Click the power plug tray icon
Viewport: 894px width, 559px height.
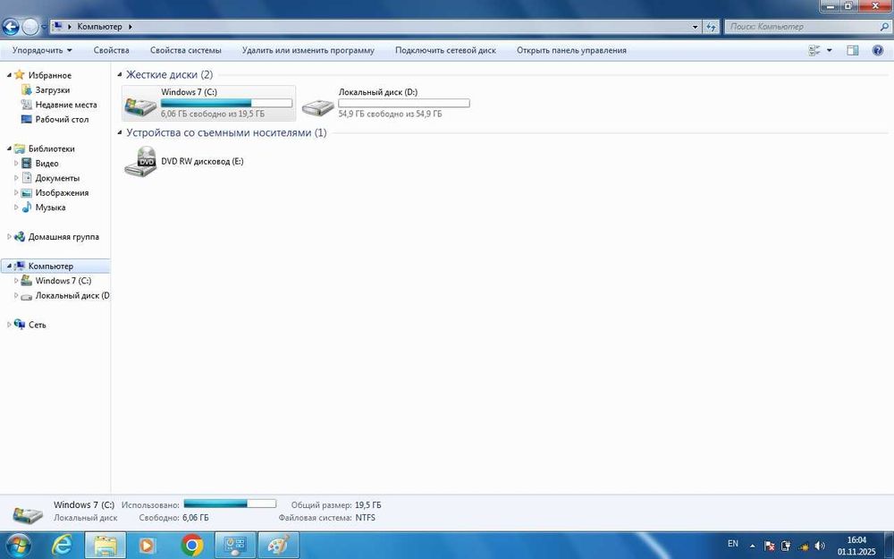tap(786, 546)
